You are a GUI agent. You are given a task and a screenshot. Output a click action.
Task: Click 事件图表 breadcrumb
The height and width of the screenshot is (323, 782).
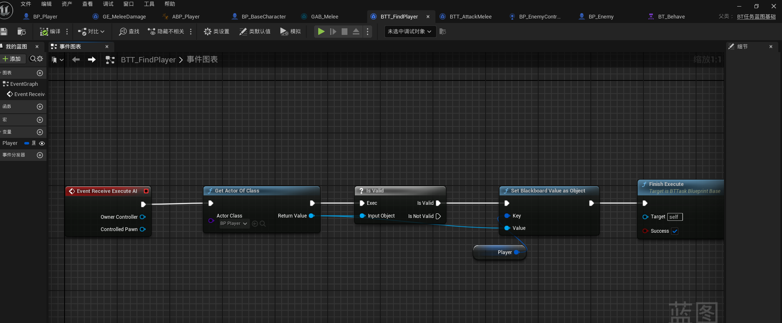(202, 60)
